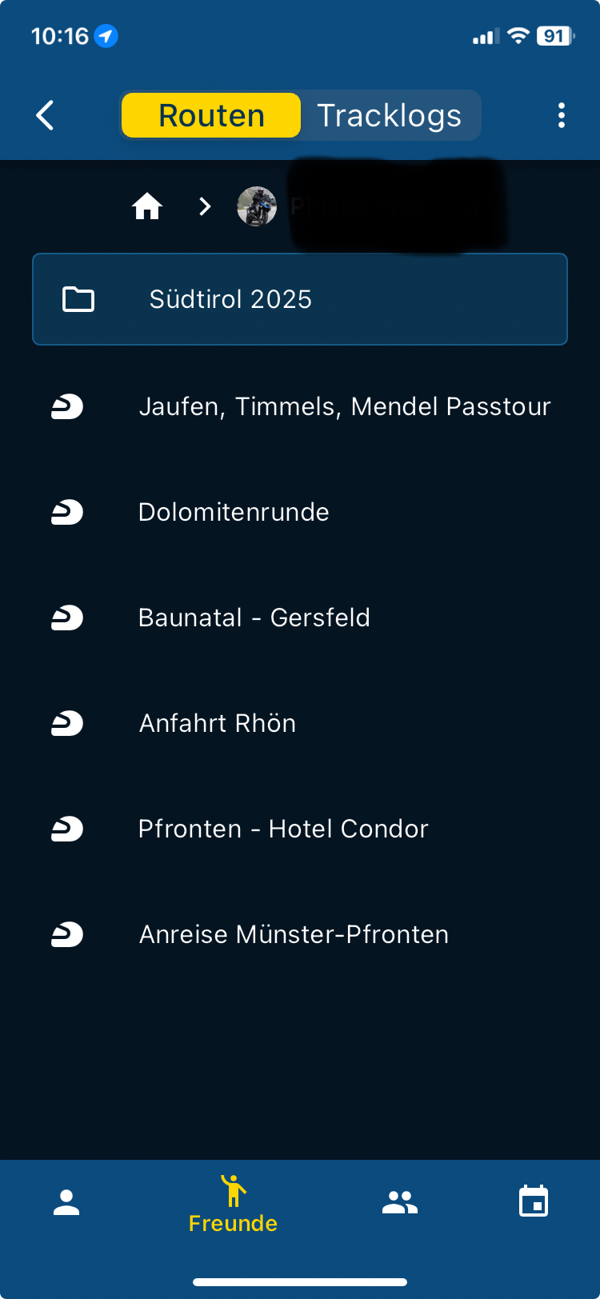Go back using the top-left arrow

(x=46, y=115)
